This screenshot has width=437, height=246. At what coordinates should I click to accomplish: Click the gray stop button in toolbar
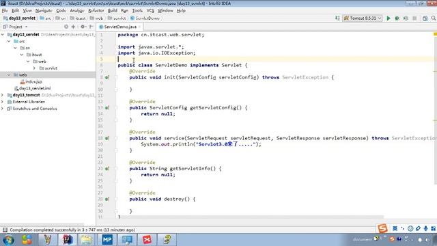[x=414, y=18]
